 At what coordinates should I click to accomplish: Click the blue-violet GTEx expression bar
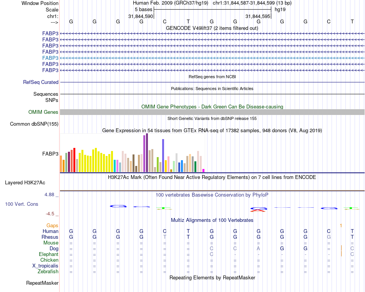click(x=163, y=156)
